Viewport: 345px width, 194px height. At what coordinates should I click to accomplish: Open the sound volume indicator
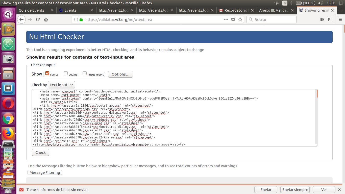click(321, 3)
